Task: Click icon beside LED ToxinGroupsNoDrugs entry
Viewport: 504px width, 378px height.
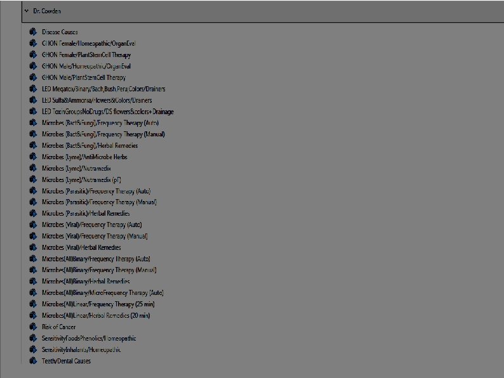Action: pyautogui.click(x=33, y=111)
